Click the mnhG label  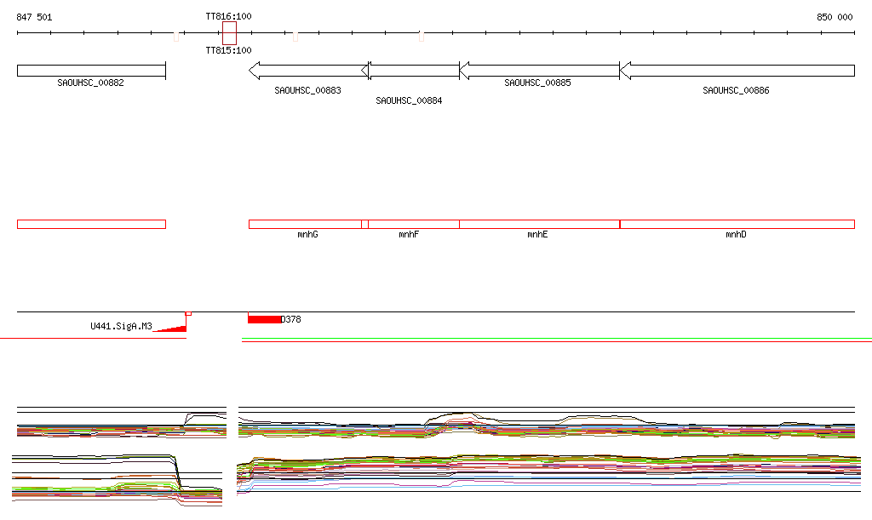[307, 234]
